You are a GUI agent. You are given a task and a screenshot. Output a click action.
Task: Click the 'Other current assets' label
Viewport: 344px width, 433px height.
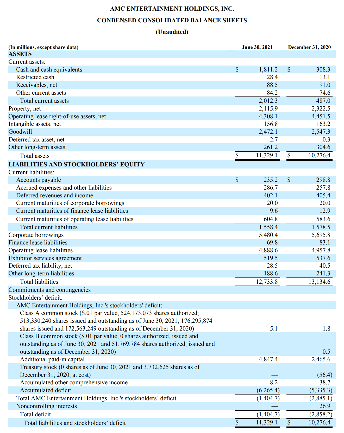(x=41, y=93)
